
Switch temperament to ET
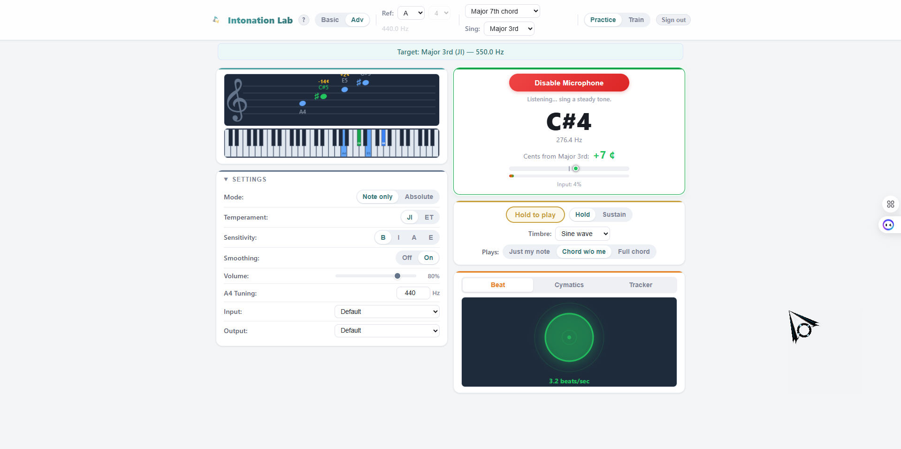tap(429, 217)
